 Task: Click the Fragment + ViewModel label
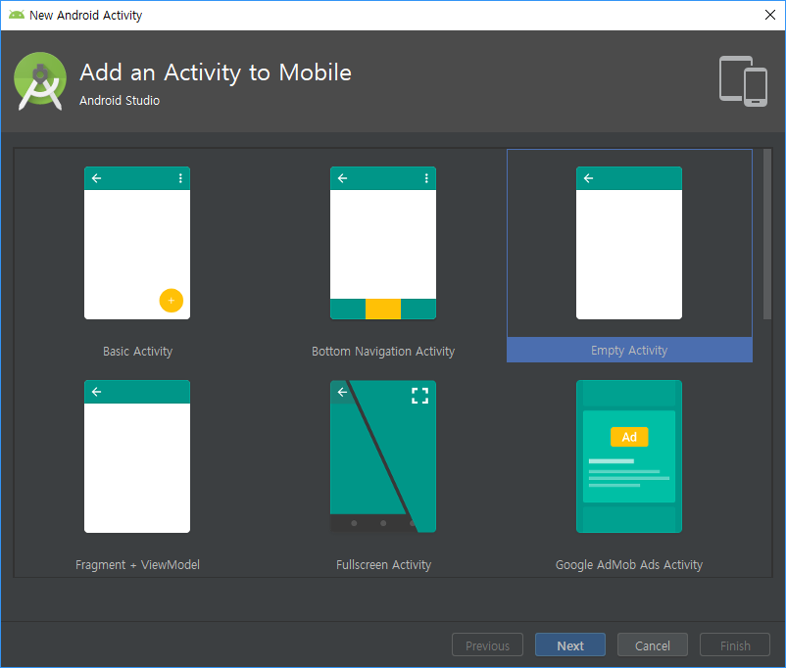(137, 565)
